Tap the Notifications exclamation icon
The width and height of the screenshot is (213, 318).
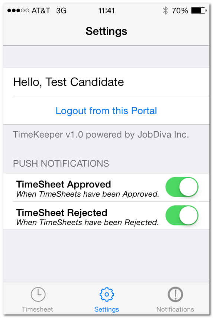click(175, 294)
